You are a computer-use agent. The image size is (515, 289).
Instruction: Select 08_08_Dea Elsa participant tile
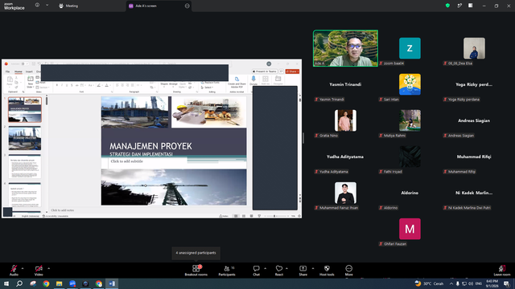[x=474, y=48]
